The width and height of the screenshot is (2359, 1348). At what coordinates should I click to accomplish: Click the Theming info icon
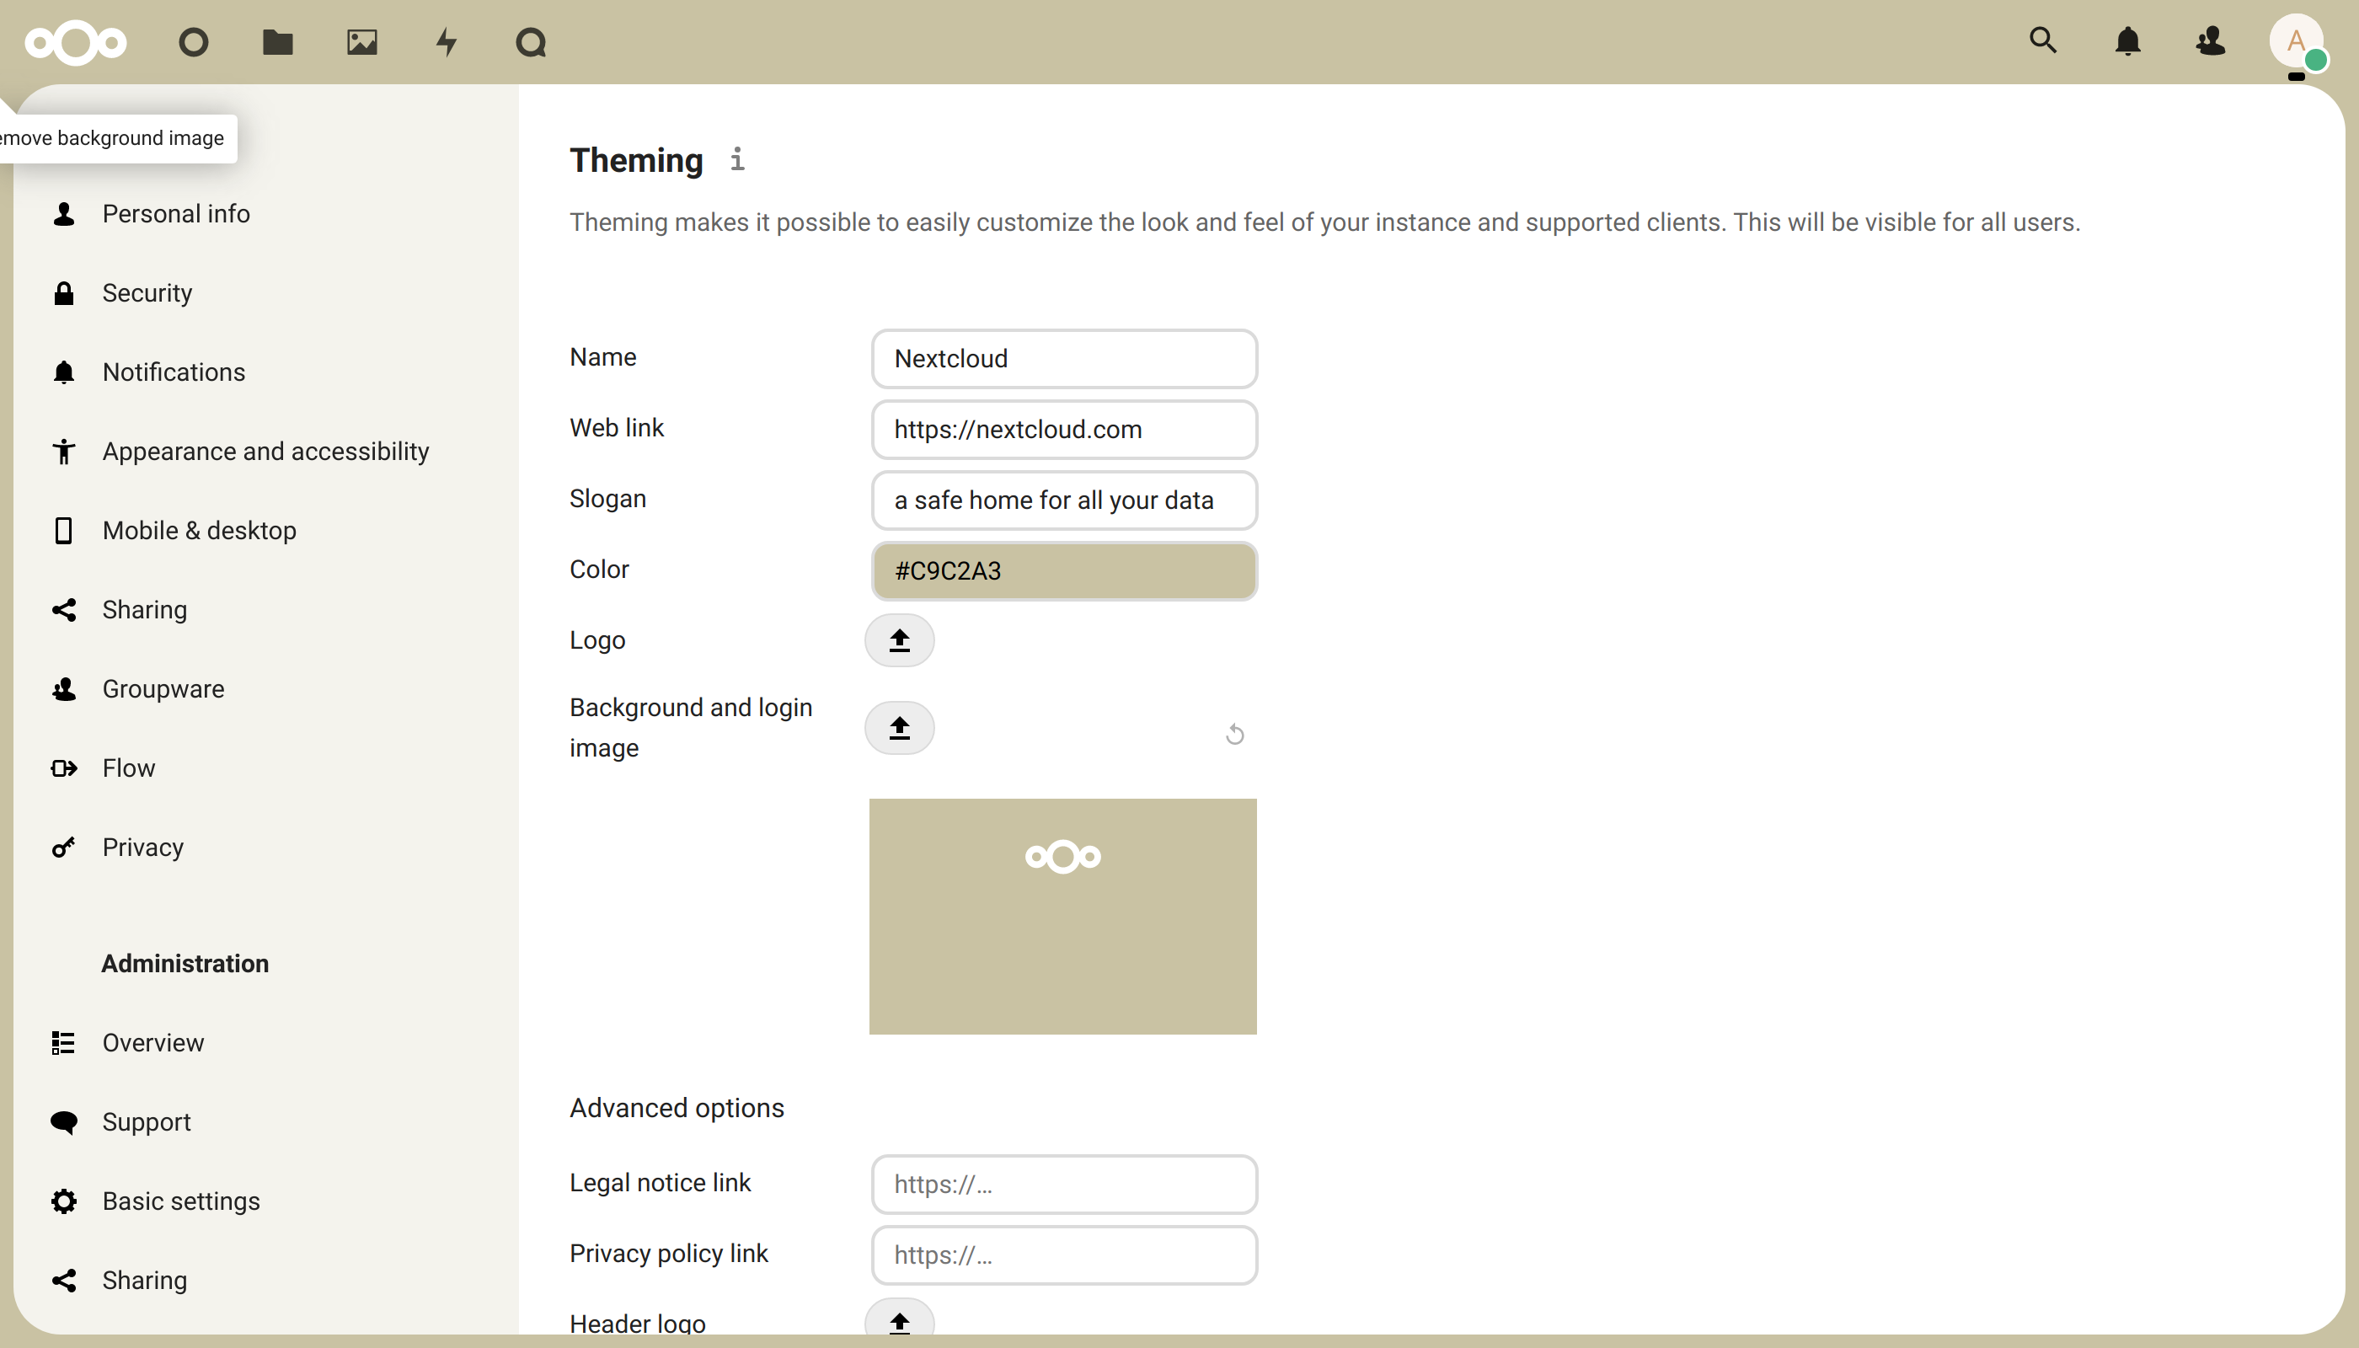pos(737,159)
